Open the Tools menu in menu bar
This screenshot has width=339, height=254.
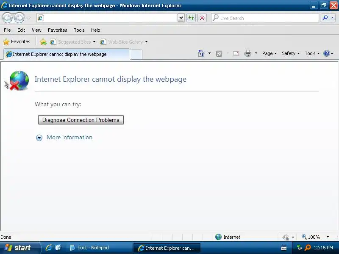coord(79,30)
